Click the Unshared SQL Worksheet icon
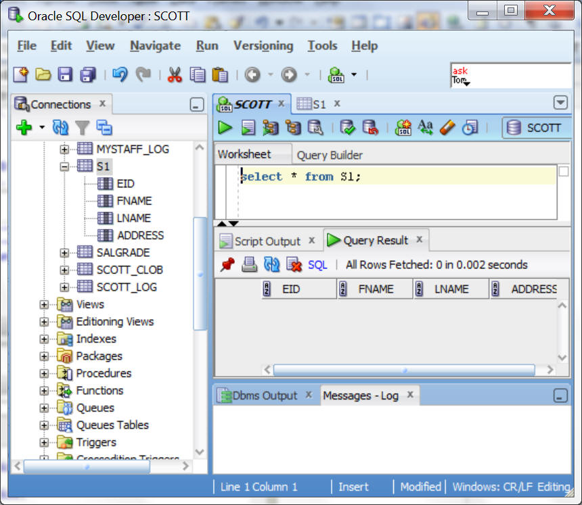 click(403, 128)
